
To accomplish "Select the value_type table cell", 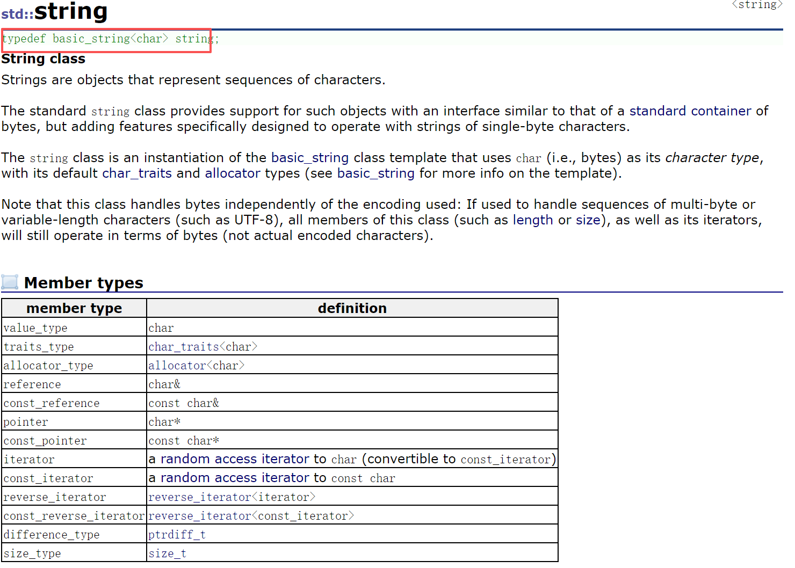I will pyautogui.click(x=74, y=327).
